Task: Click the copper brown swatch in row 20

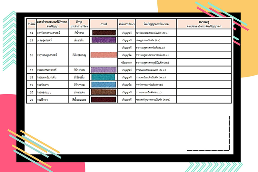Action: (x=104, y=92)
